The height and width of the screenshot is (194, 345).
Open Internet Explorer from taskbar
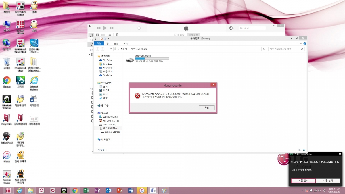click(20, 190)
